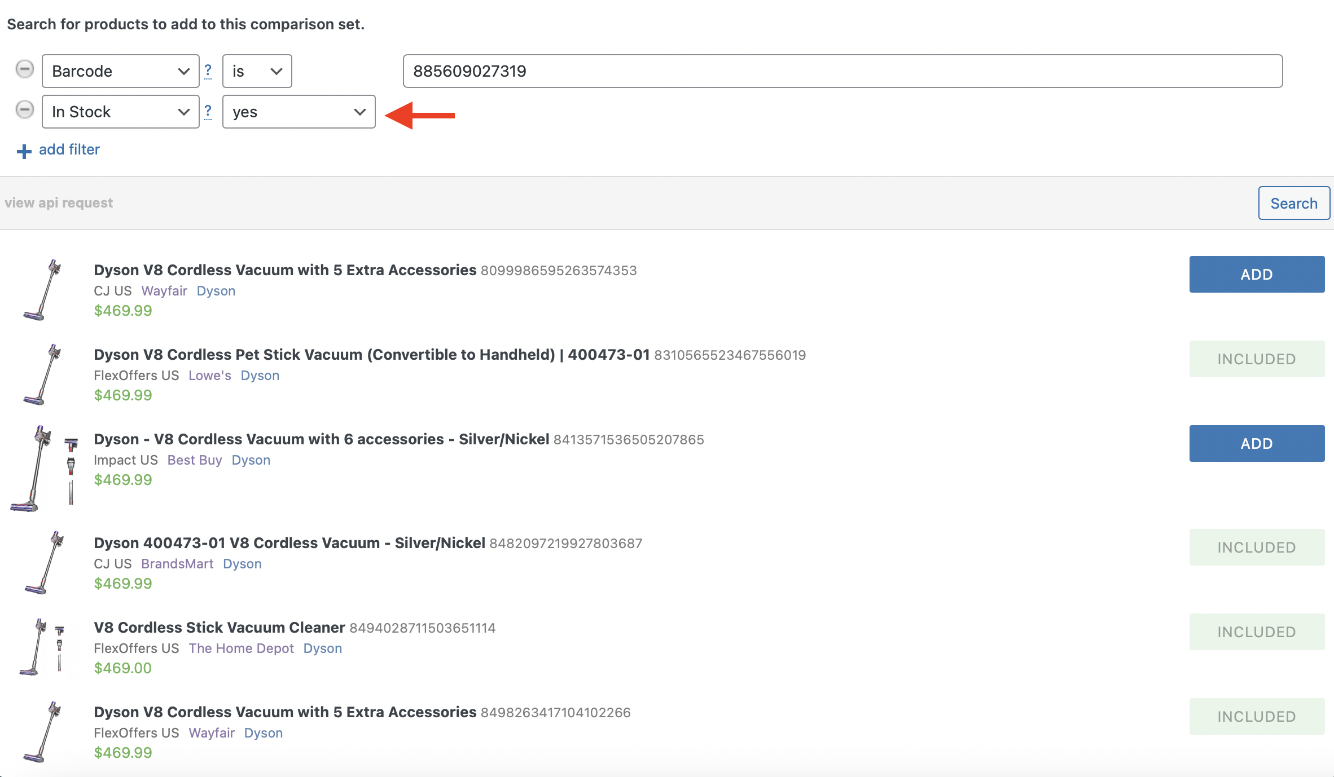The height and width of the screenshot is (777, 1334).
Task: Open the Barcode field dropdown
Action: (x=121, y=71)
